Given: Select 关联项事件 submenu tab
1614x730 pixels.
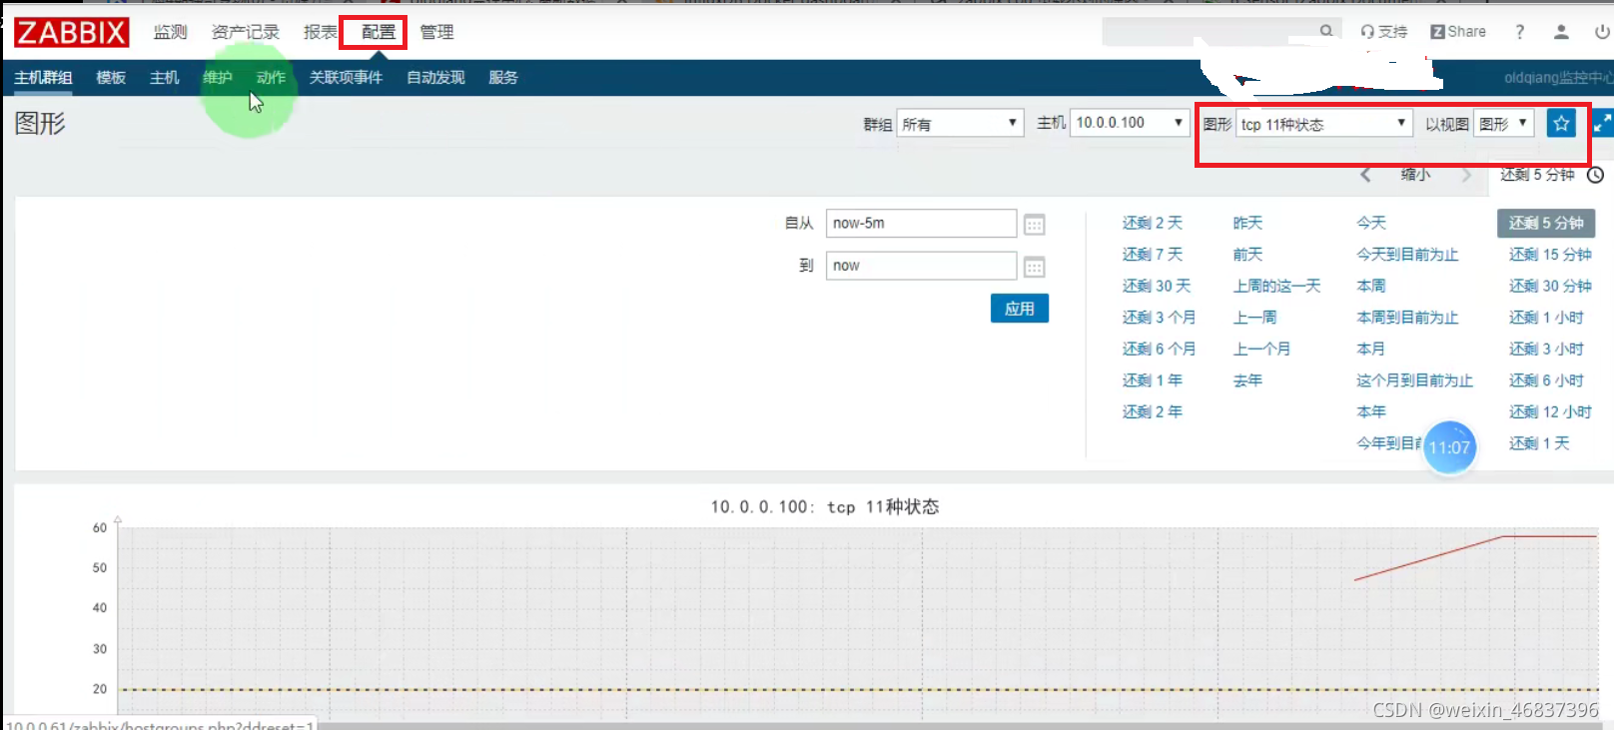Looking at the screenshot, I should click(x=346, y=78).
